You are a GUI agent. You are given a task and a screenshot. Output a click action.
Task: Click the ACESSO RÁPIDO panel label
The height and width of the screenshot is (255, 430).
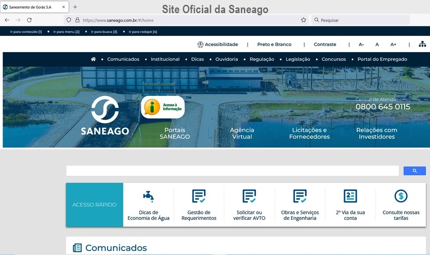[94, 205]
